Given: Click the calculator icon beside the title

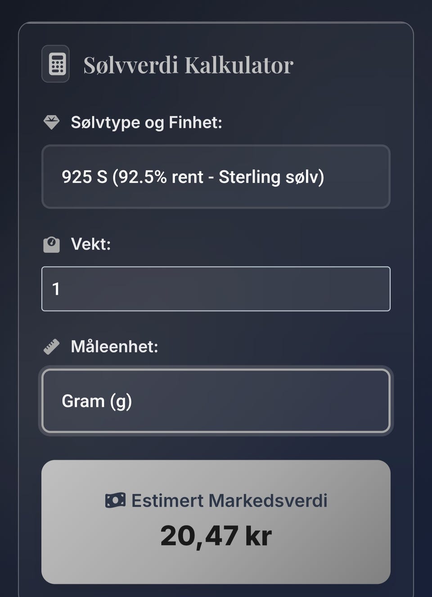Looking at the screenshot, I should (x=57, y=64).
